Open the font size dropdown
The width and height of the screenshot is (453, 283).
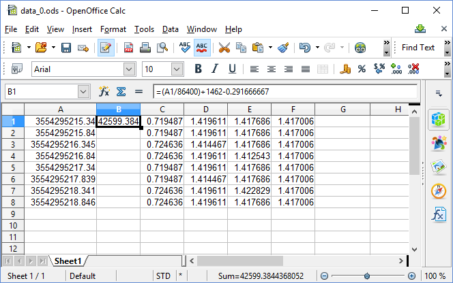(177, 69)
